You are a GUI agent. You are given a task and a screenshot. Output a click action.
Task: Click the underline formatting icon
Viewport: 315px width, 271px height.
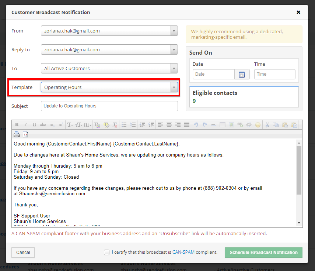[x=34, y=125]
